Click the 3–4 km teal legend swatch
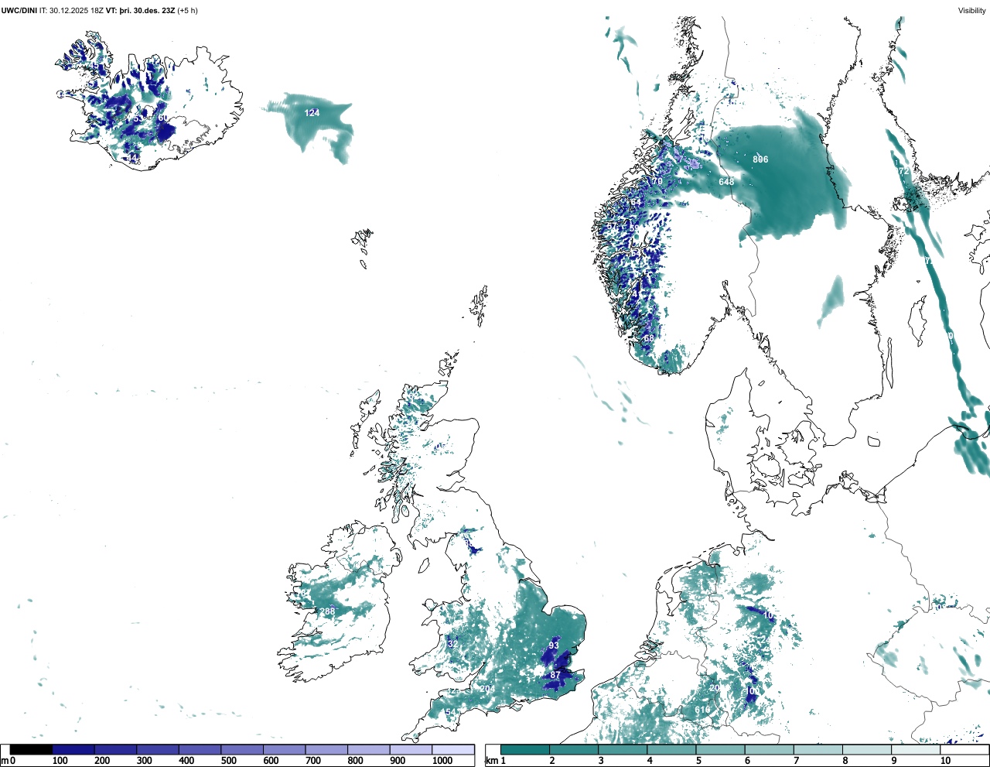This screenshot has width=990, height=767. click(623, 749)
